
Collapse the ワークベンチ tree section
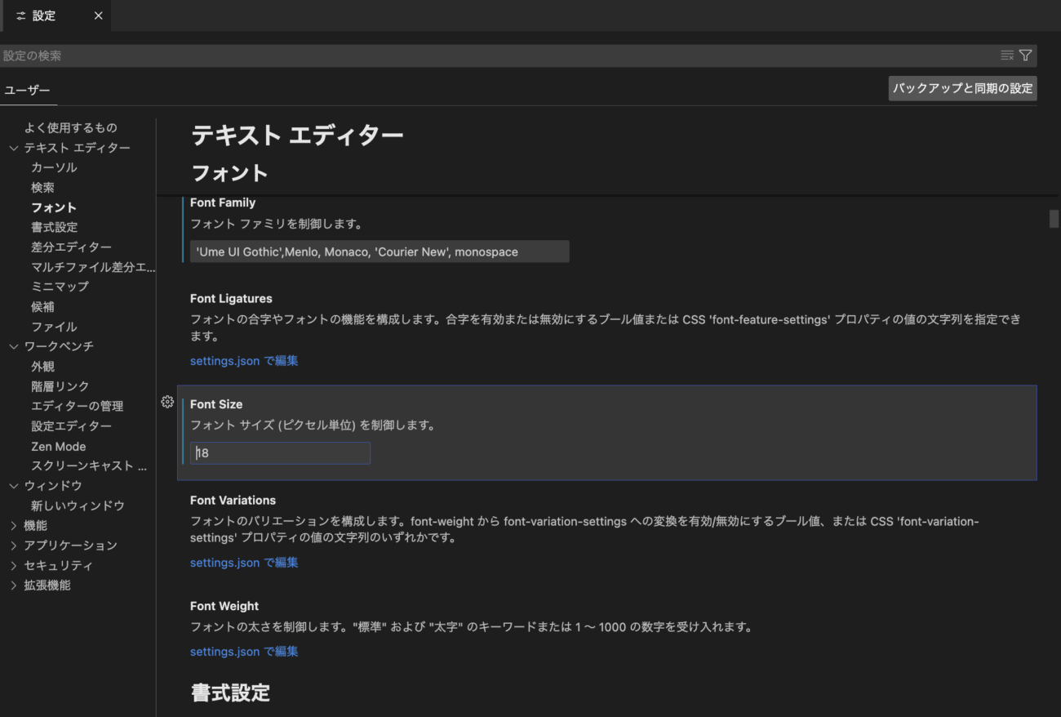[14, 346]
